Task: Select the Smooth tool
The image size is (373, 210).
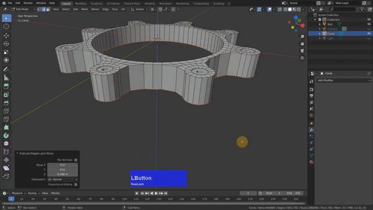Action: 6,143
